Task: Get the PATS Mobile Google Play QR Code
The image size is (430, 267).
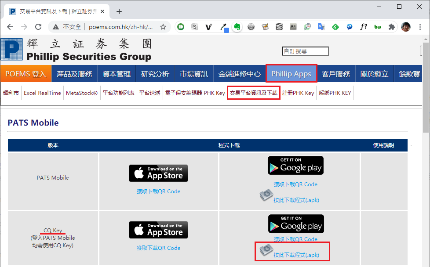Action: tap(295, 184)
